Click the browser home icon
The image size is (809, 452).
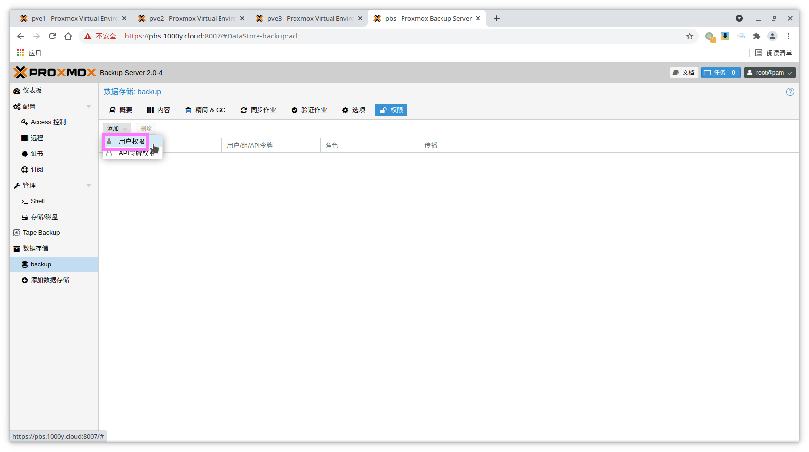tap(68, 36)
